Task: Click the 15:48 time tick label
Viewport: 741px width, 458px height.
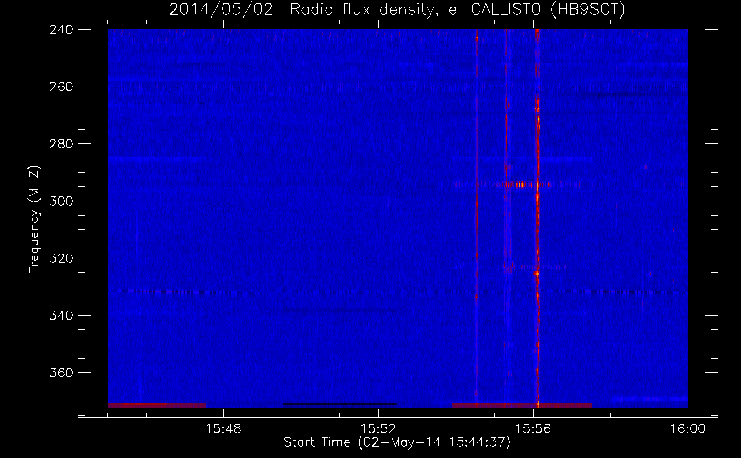Action: click(x=223, y=429)
